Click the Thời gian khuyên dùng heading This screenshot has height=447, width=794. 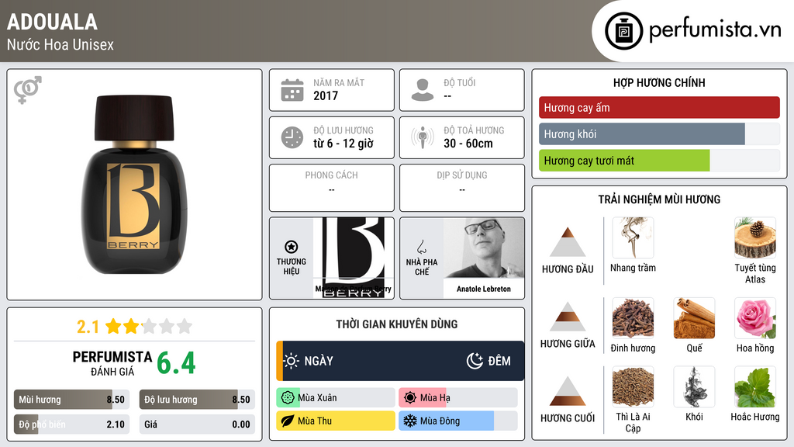(x=396, y=324)
